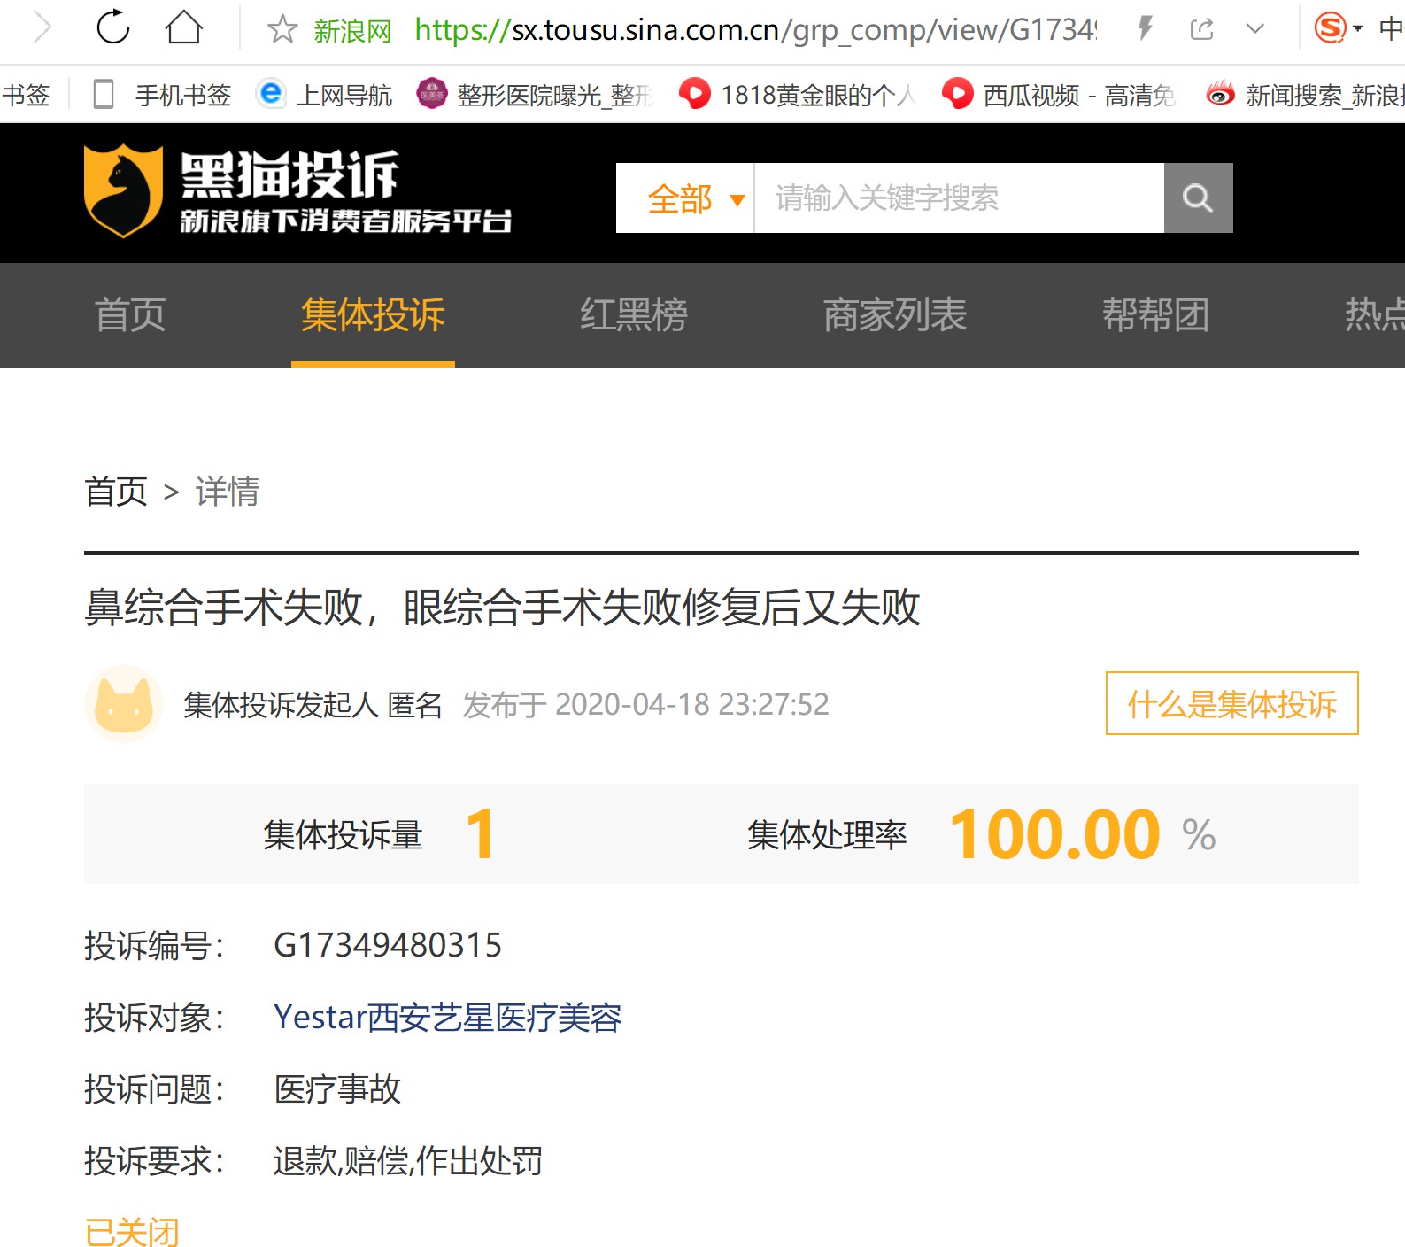
Task: Click the browser forward arrow
Action: (42, 28)
